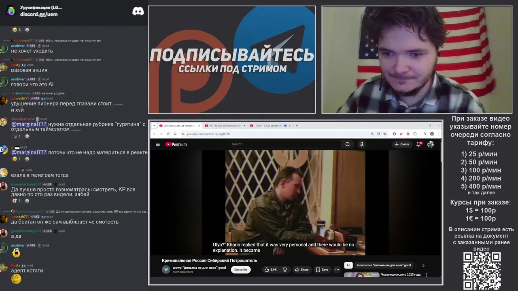This screenshot has width=518, height=291.
Task: Subscribe to the wowa channel
Action: coord(241,270)
